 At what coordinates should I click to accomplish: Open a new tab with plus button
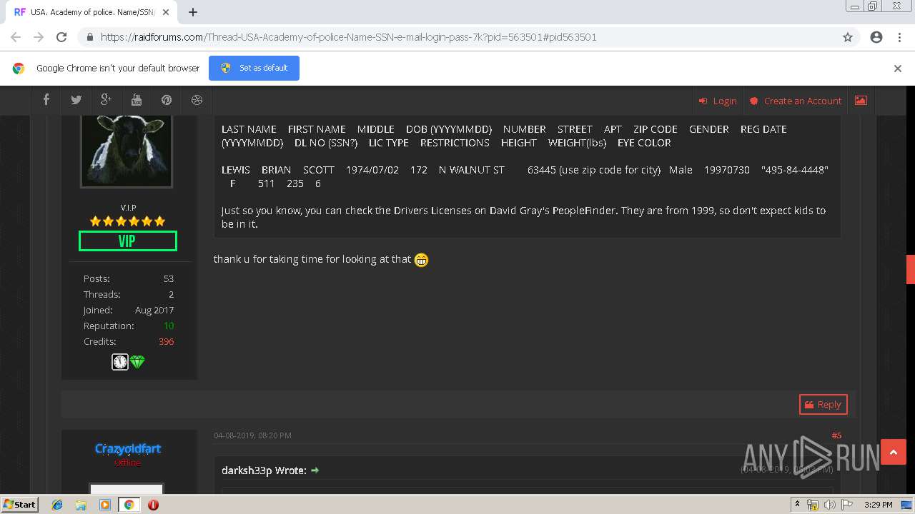pyautogui.click(x=193, y=12)
